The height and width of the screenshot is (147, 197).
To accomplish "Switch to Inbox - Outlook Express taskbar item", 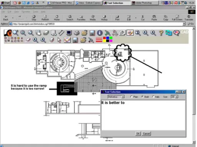I will pyautogui.click(x=88, y=3).
